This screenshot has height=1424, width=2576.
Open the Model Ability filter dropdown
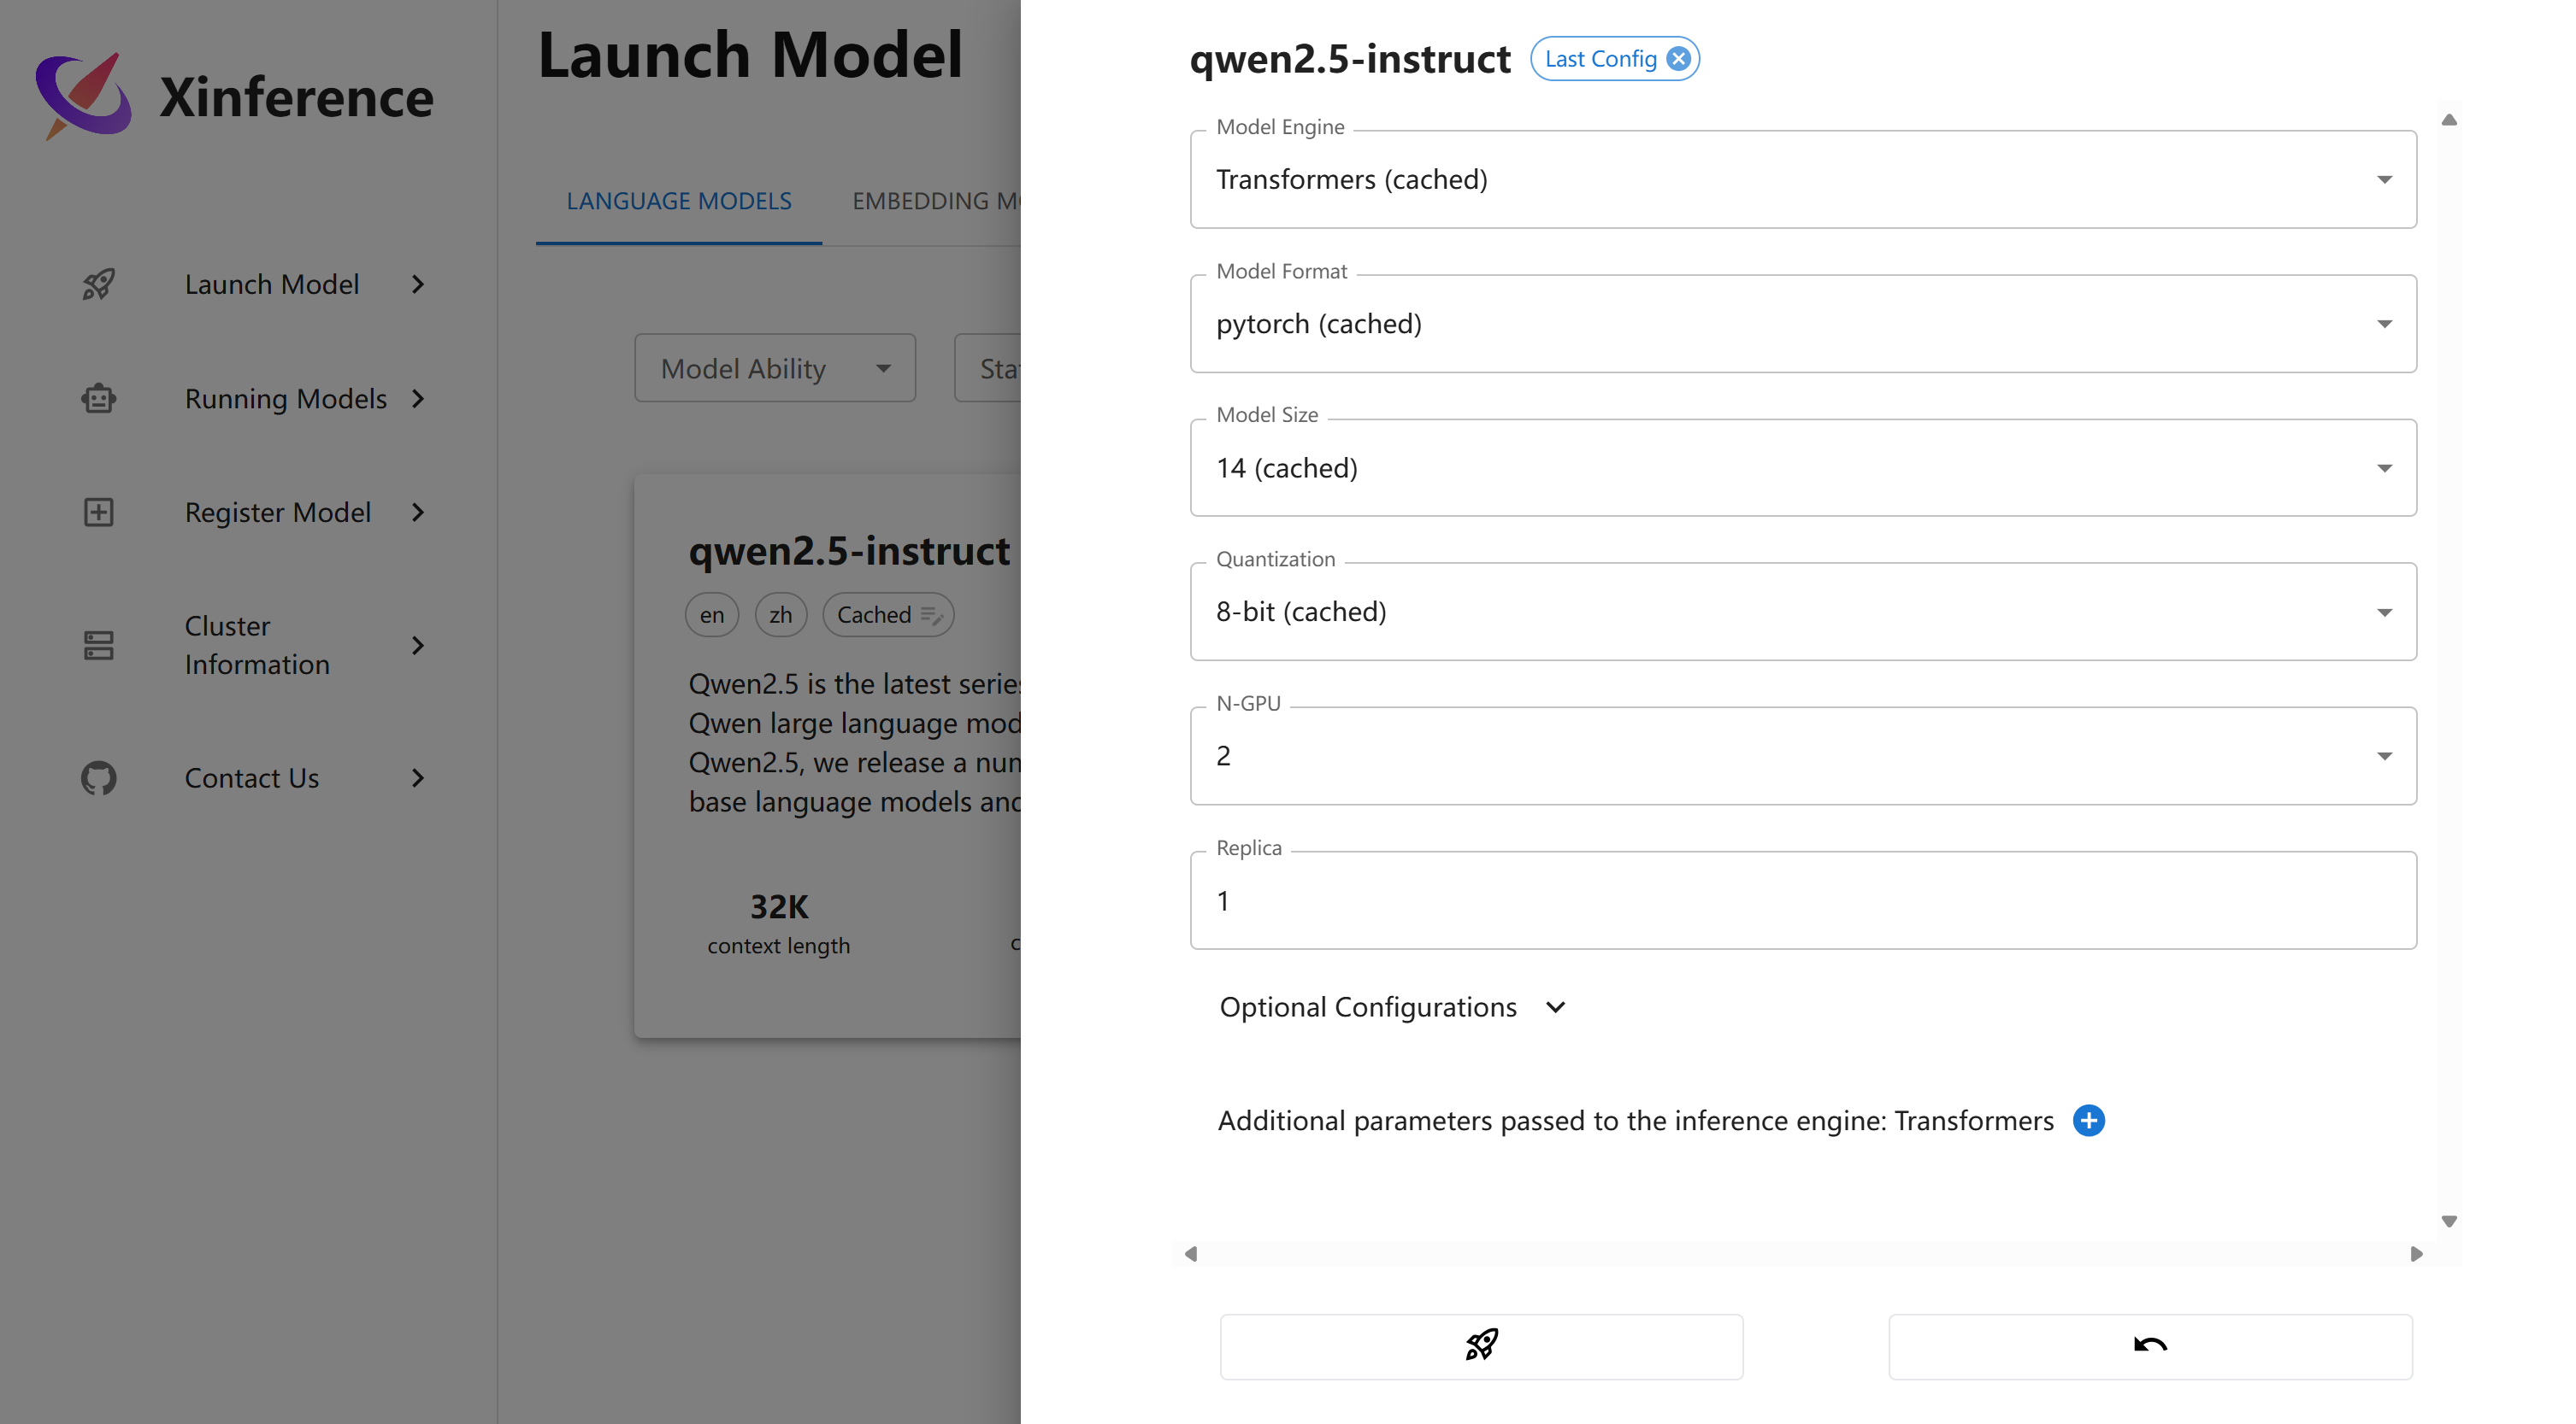click(775, 369)
